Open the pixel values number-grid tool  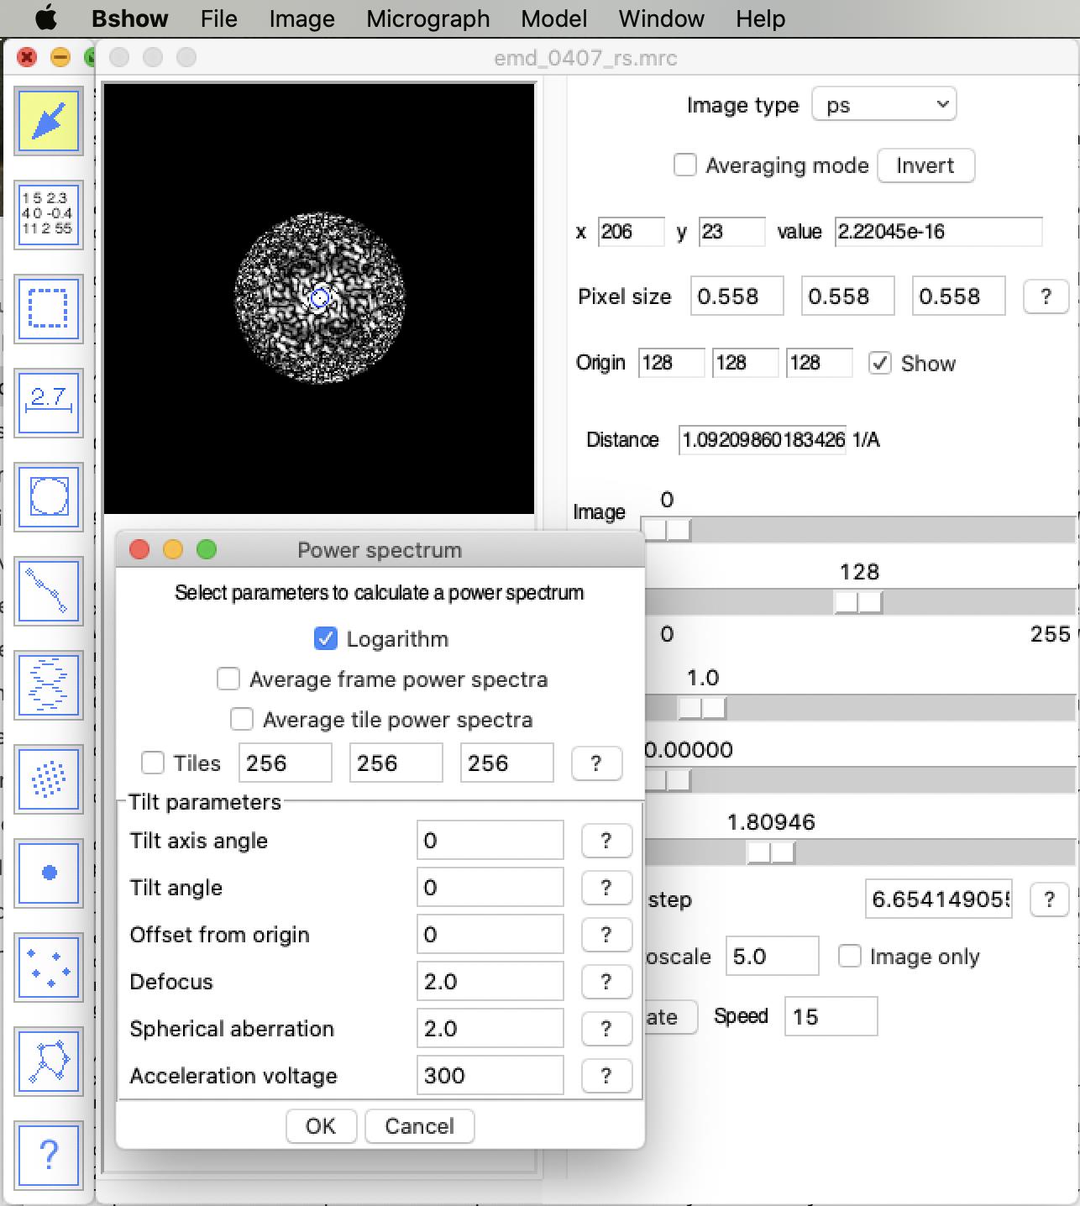coord(50,215)
